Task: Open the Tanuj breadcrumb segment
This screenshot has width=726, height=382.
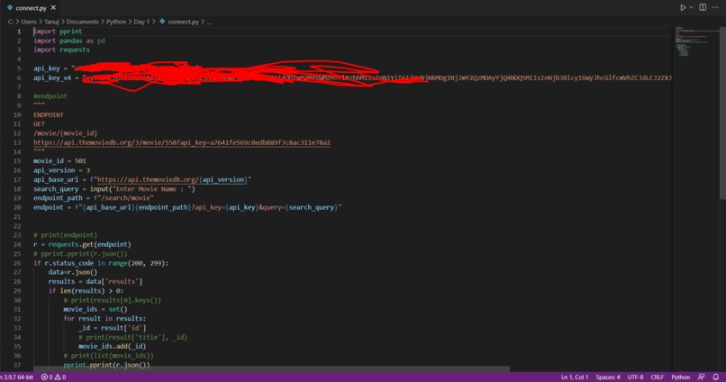Action: (x=51, y=22)
